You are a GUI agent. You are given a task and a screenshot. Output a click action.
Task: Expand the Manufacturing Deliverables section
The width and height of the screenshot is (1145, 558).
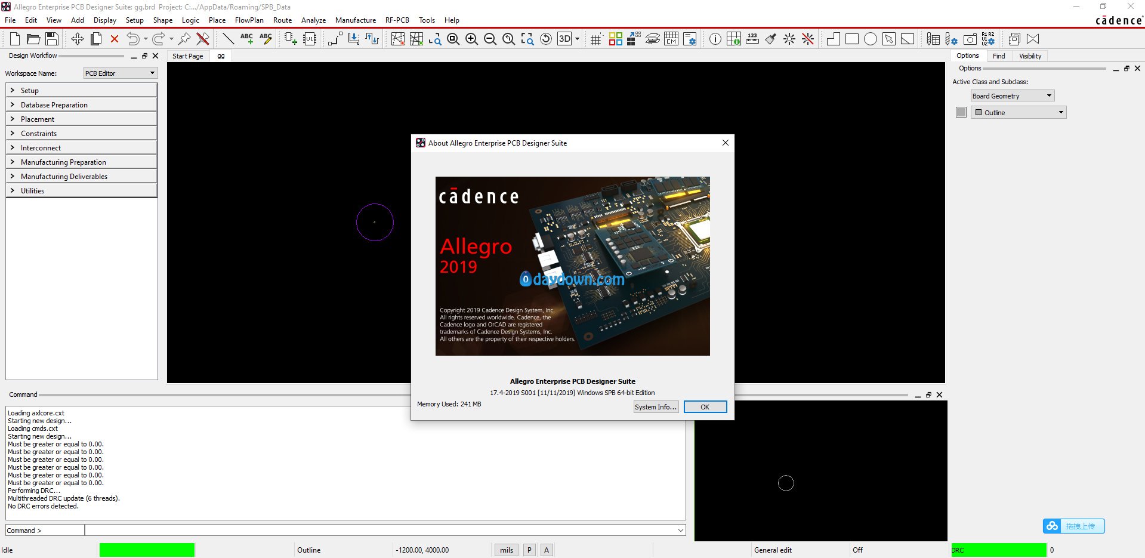click(x=81, y=176)
